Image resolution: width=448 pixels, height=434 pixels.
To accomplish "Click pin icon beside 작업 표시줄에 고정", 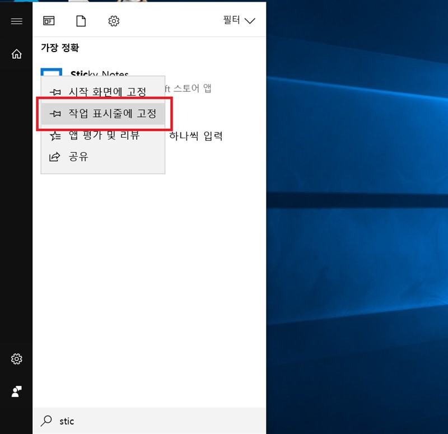I will pos(55,114).
